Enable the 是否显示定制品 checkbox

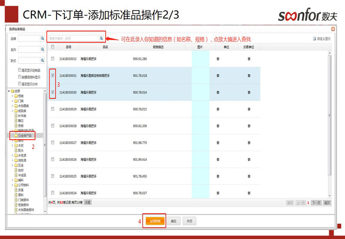(19, 70)
